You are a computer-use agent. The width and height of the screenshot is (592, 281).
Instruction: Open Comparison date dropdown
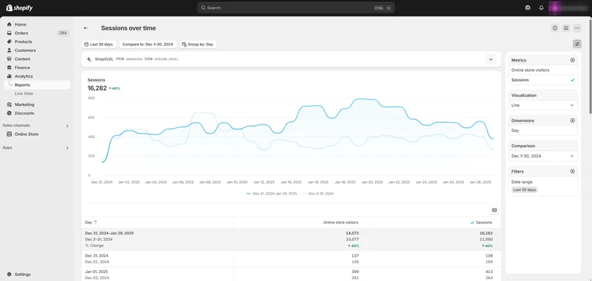(543, 156)
